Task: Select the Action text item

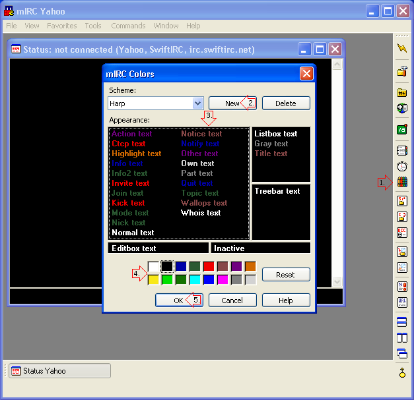Action: [x=132, y=134]
